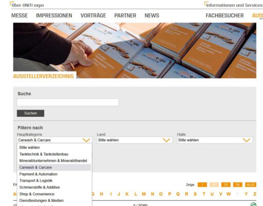Open the Halle dropdown
This screenshot has width=263, height=206.
pos(215,140)
